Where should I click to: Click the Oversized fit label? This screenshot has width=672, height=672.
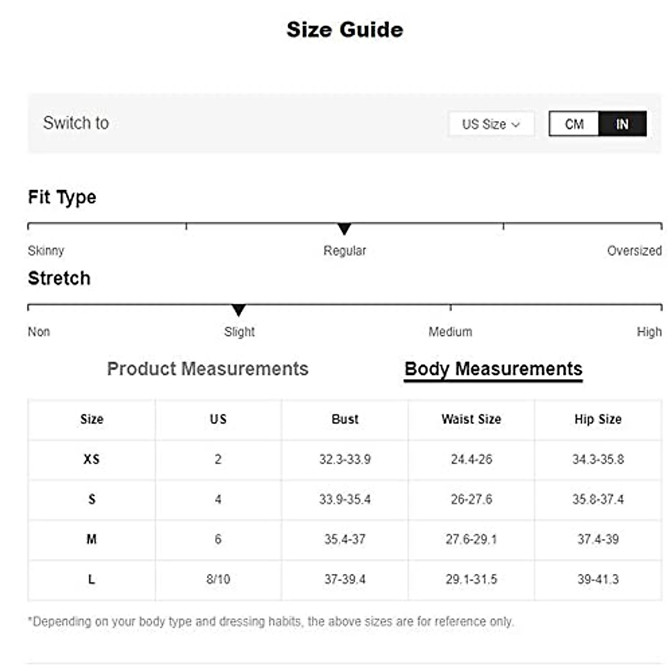[634, 251]
